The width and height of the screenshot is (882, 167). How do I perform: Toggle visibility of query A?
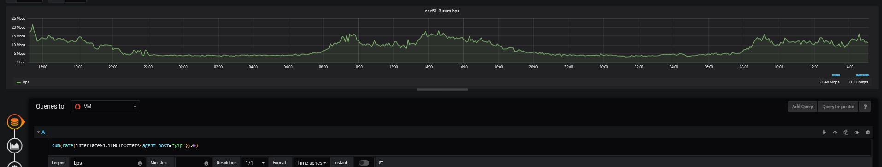click(857, 132)
